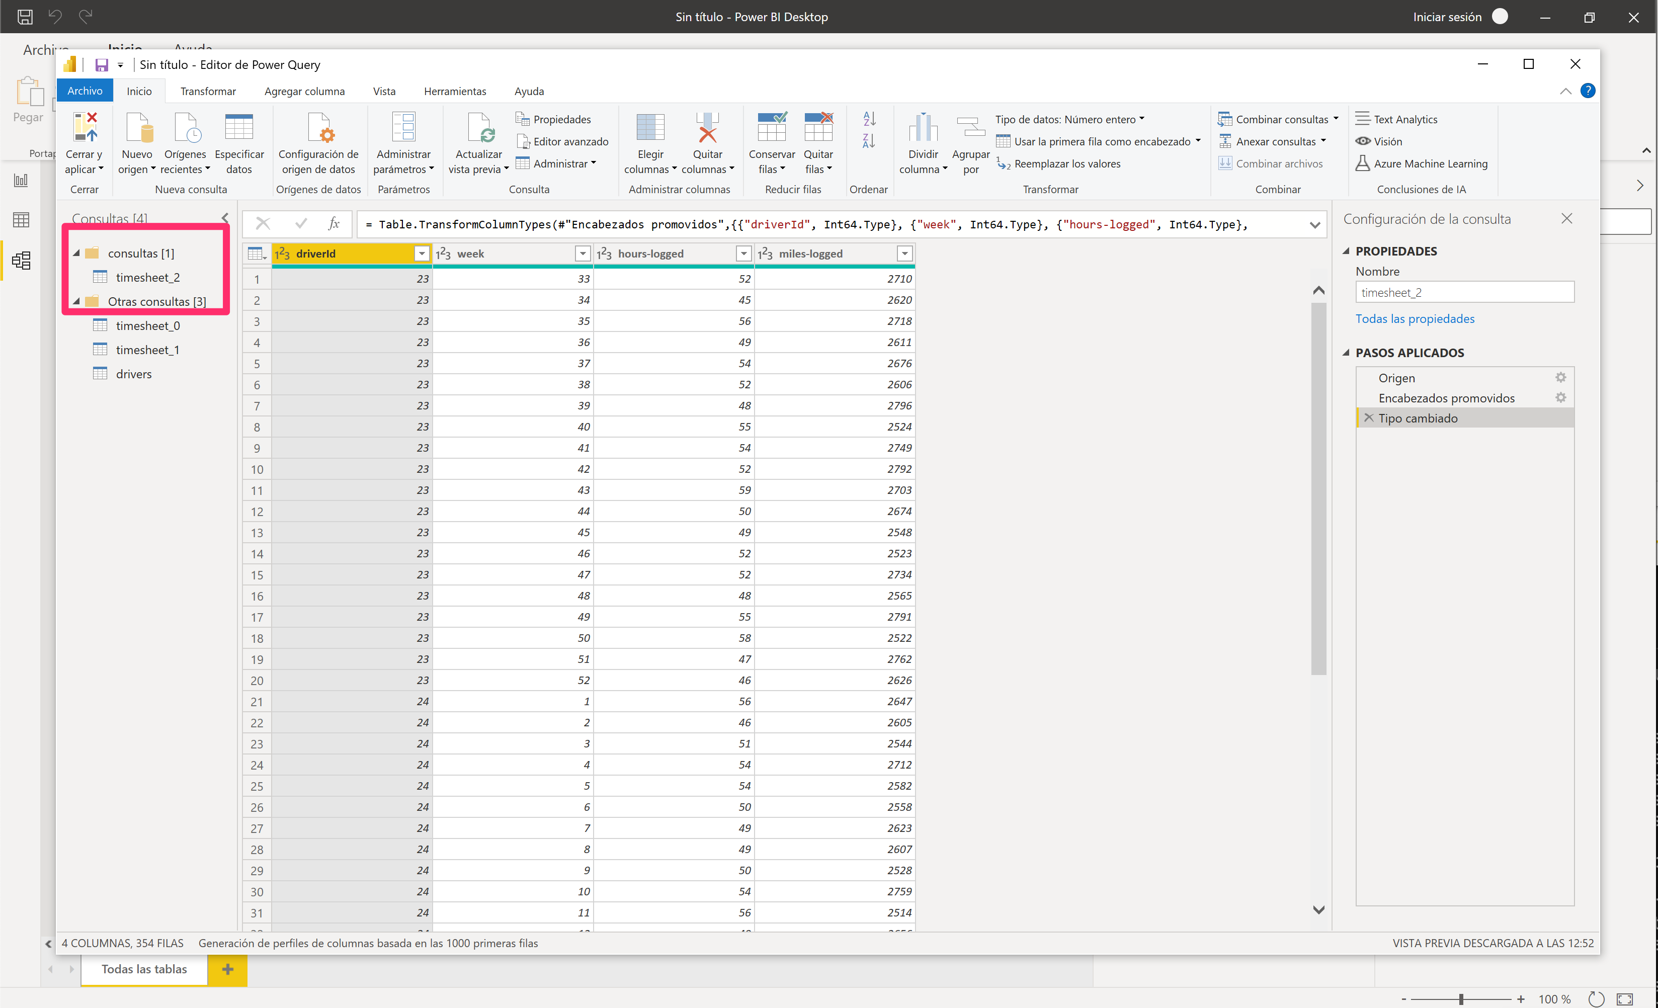Open Azure Machine Learning
The height and width of the screenshot is (1008, 1658).
pyautogui.click(x=1421, y=163)
